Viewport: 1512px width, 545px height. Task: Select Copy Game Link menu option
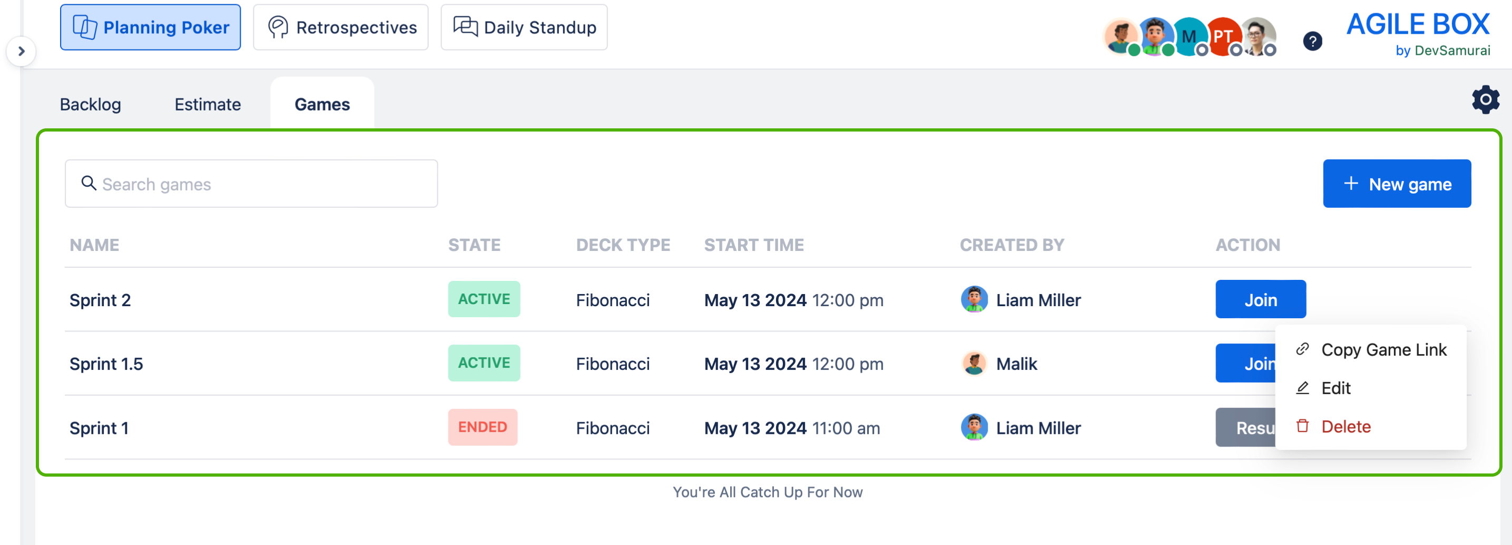(1383, 350)
